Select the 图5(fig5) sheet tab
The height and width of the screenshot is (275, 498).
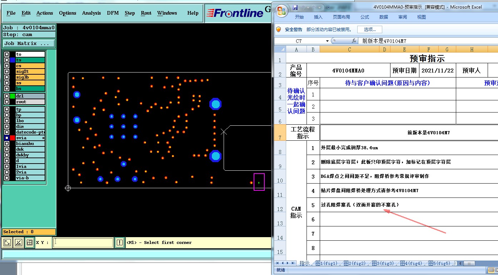[439, 264]
